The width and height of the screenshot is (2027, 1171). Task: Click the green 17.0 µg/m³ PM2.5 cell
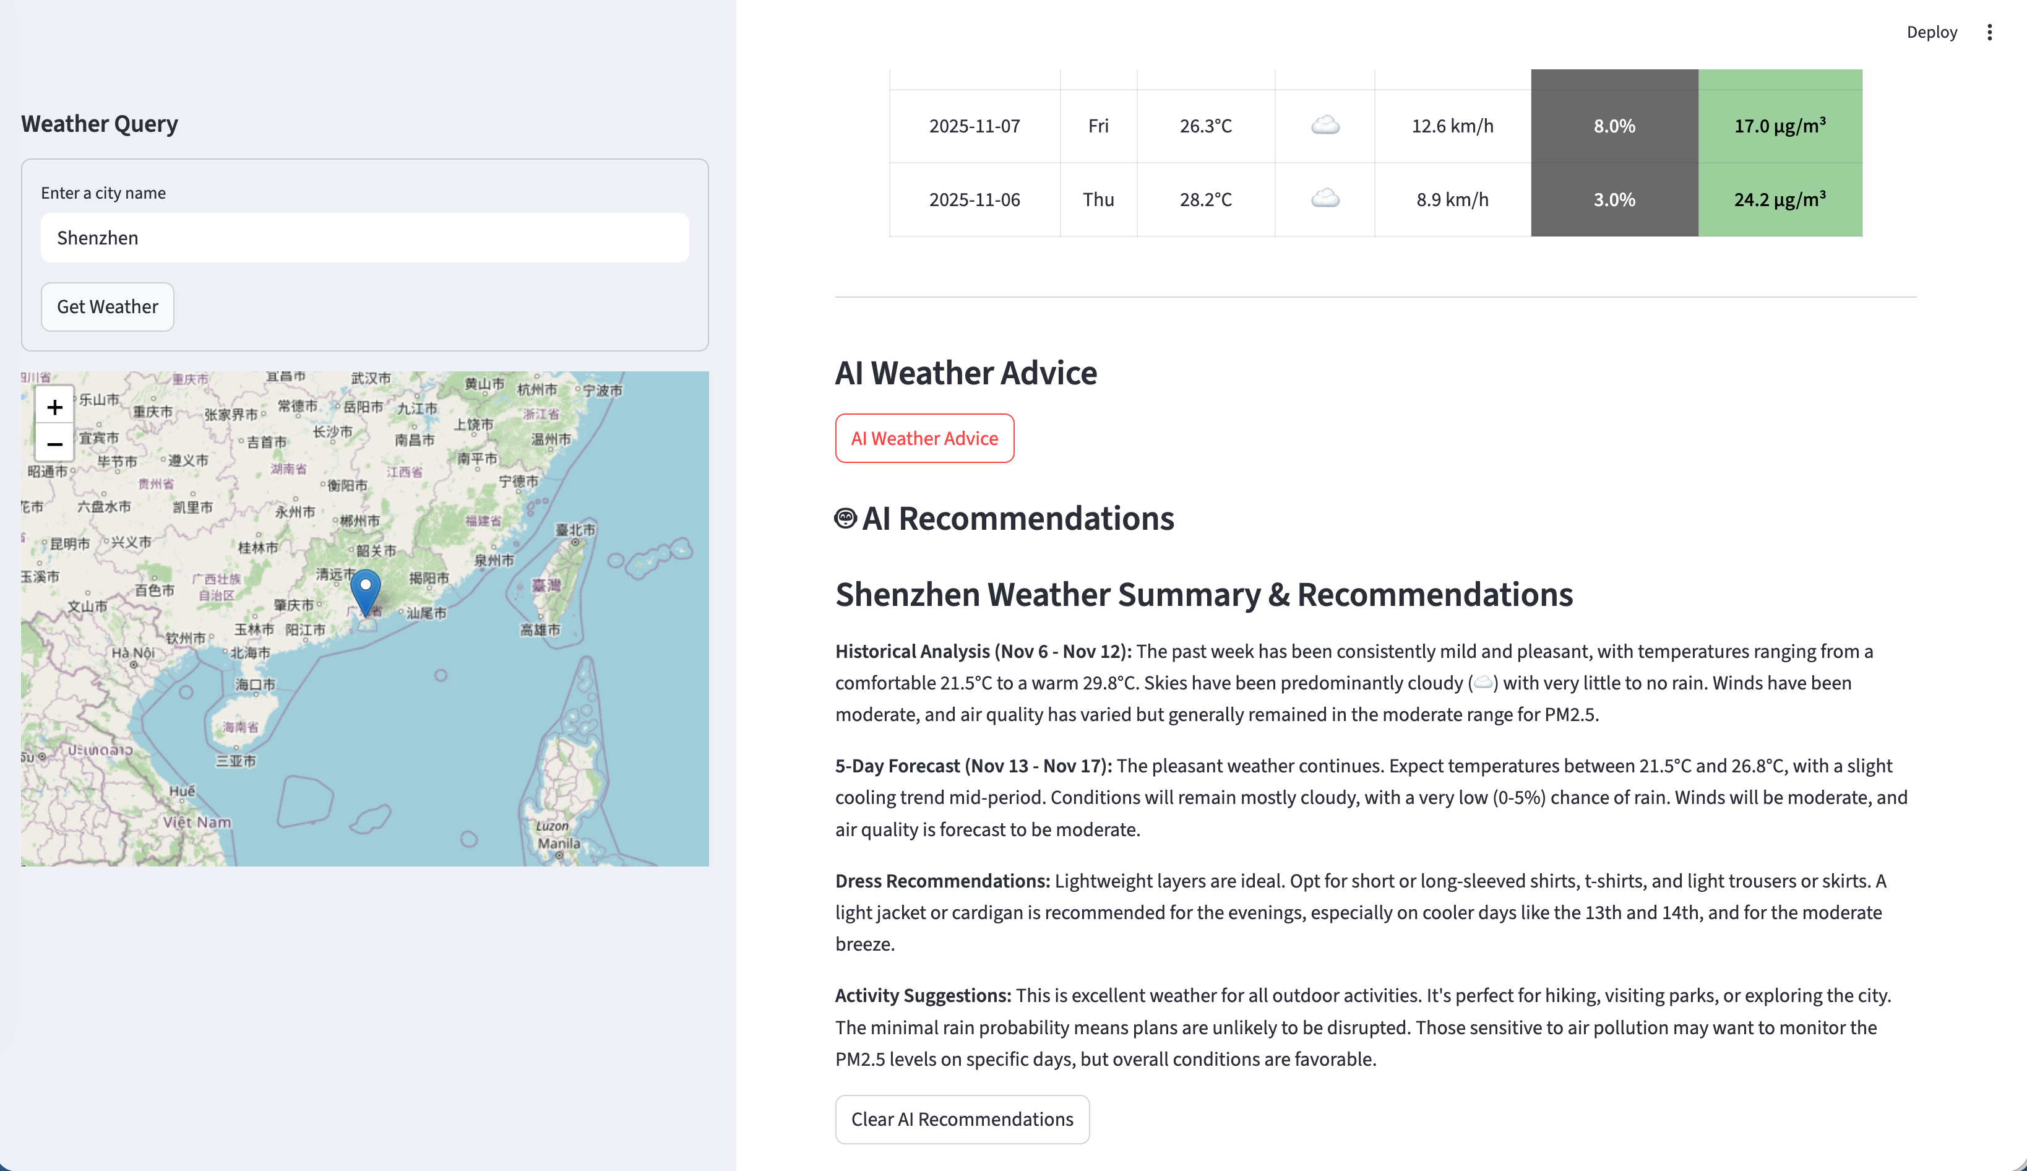[1780, 126]
